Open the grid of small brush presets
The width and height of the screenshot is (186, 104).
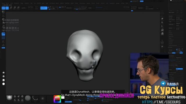click(19, 98)
